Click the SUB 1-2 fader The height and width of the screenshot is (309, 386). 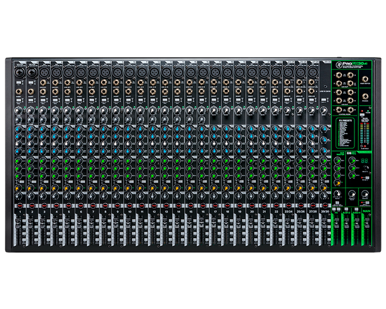click(x=346, y=222)
